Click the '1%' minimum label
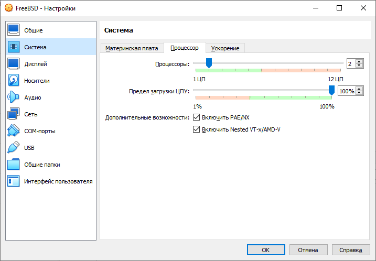This screenshot has width=376, height=261. click(x=197, y=106)
